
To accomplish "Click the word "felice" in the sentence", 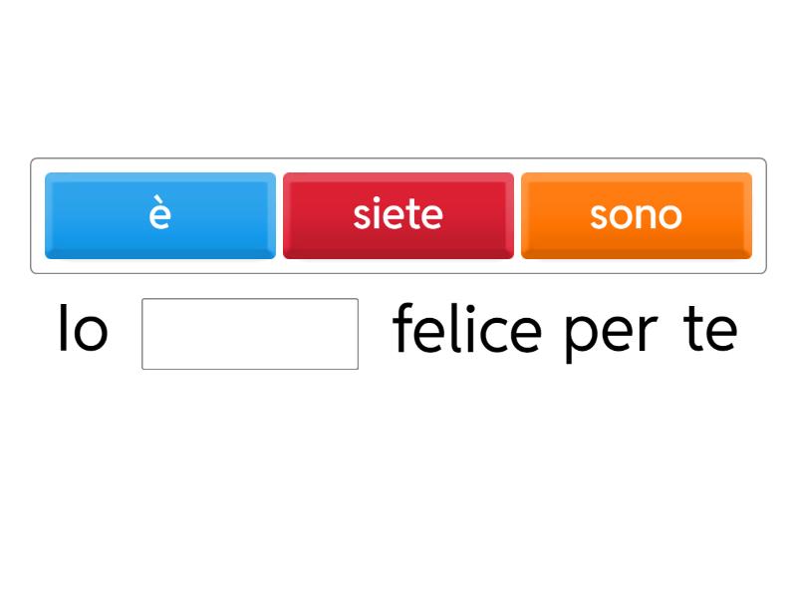I will [x=467, y=330].
